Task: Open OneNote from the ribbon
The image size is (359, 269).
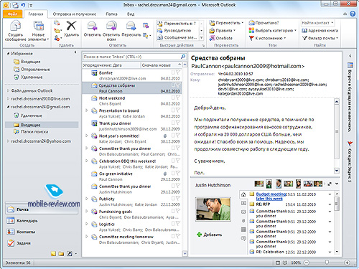Action: [221, 38]
